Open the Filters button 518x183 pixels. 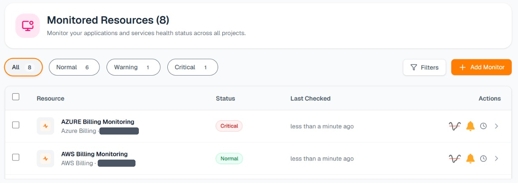pos(424,67)
